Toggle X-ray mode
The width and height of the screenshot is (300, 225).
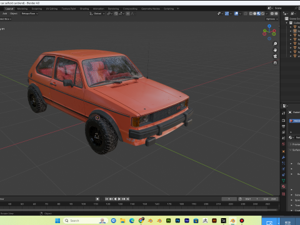(246, 14)
